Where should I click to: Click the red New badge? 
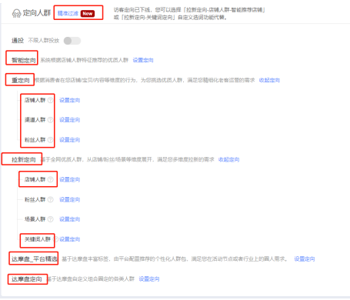pyautogui.click(x=88, y=14)
